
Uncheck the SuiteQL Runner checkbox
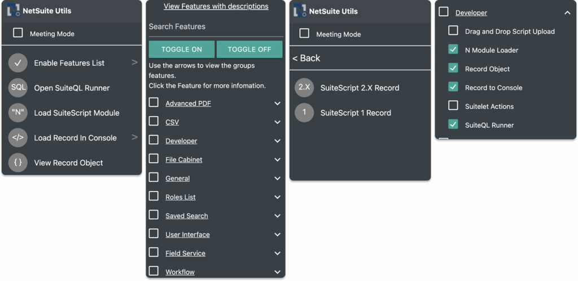pyautogui.click(x=453, y=124)
